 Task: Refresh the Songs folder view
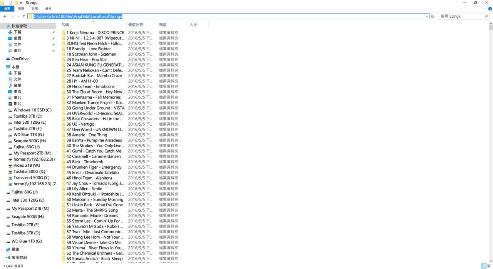(433, 17)
